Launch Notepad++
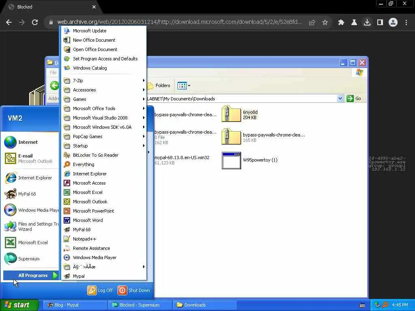 point(104,239)
